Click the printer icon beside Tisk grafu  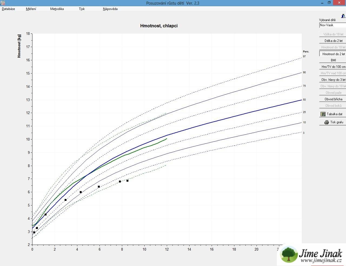[326, 122]
